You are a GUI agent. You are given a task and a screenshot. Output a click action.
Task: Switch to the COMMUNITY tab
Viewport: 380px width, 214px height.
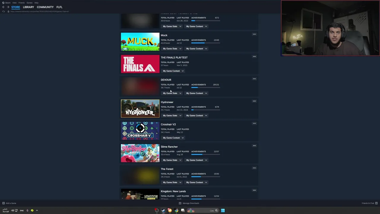tap(45, 7)
